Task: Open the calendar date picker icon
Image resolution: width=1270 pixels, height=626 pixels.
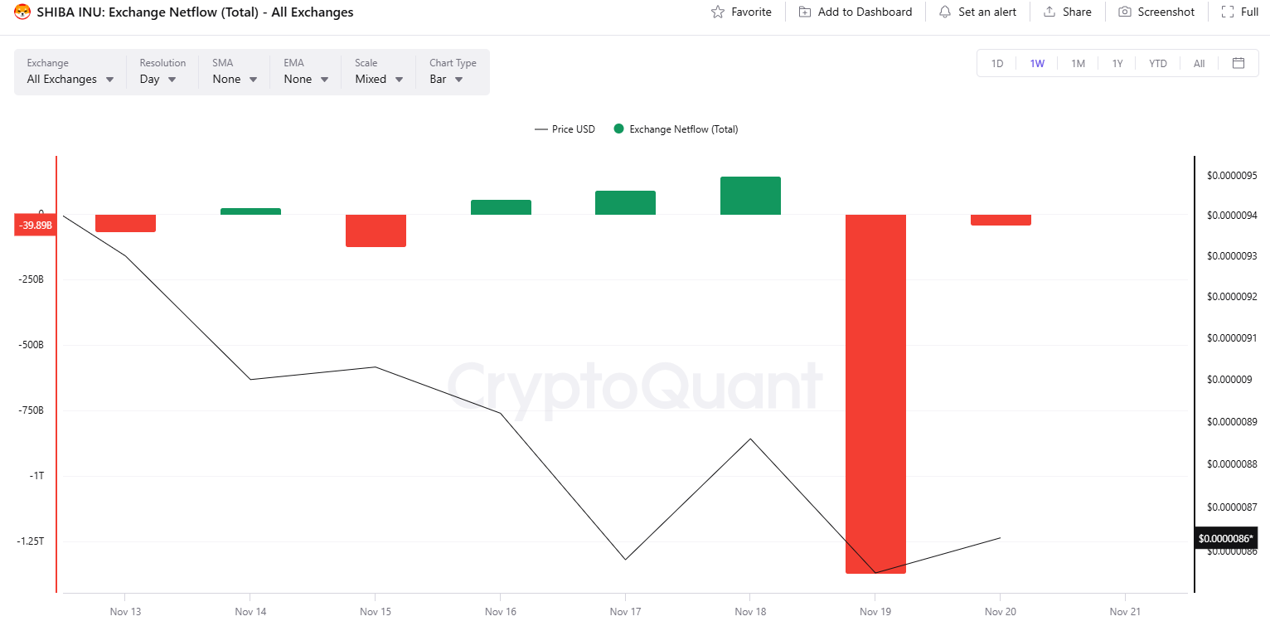Action: (1238, 63)
